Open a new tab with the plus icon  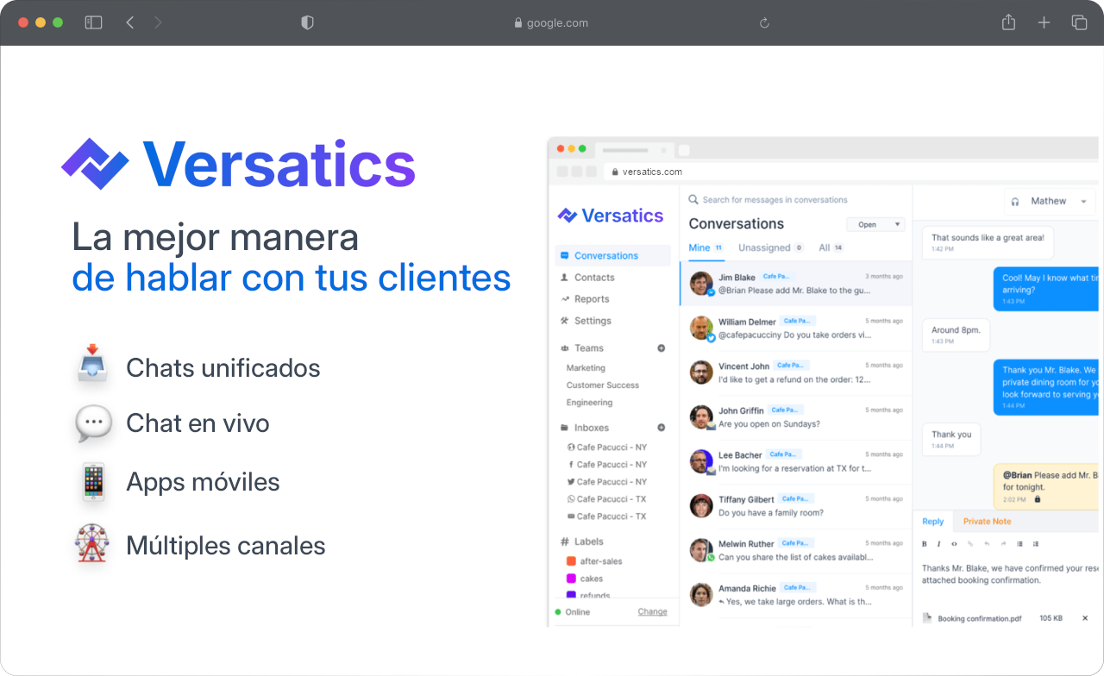click(x=1044, y=23)
